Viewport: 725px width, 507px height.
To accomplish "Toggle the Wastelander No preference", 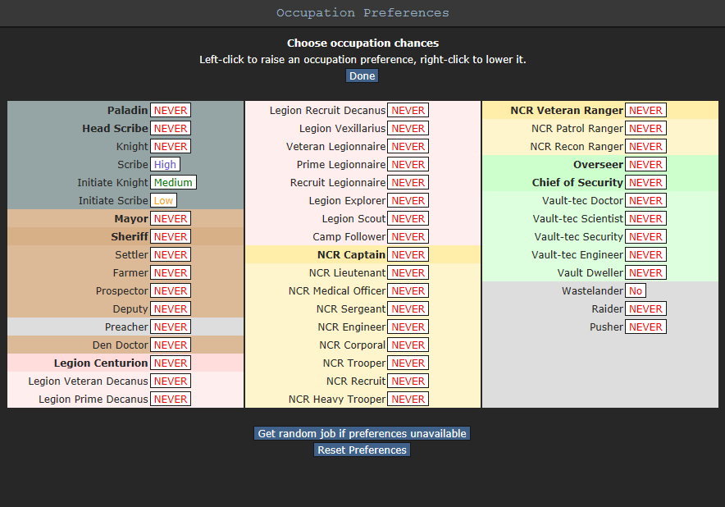I will [636, 290].
